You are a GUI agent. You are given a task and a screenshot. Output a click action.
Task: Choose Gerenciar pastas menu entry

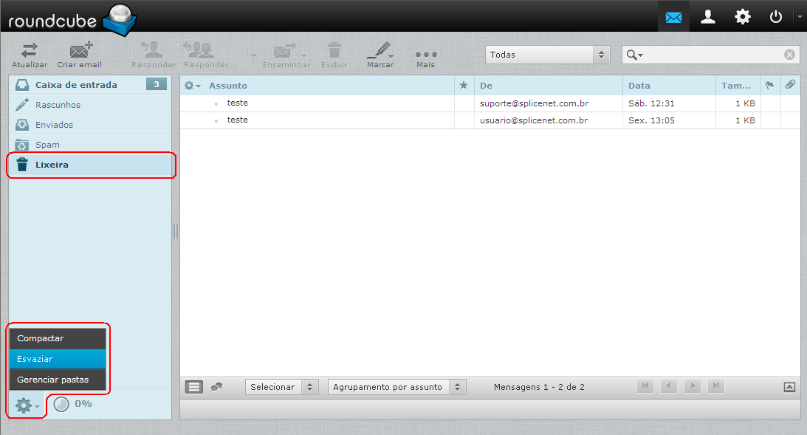(x=58, y=380)
